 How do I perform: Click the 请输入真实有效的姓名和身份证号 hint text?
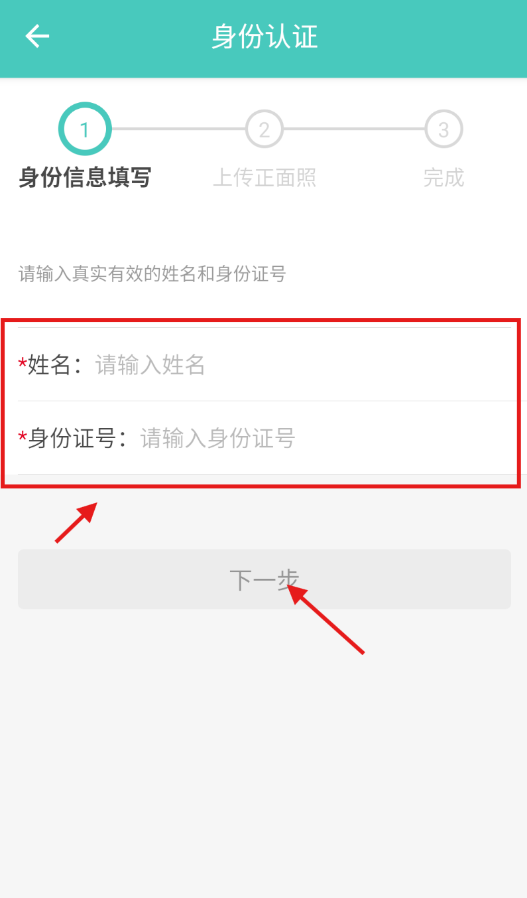click(152, 273)
